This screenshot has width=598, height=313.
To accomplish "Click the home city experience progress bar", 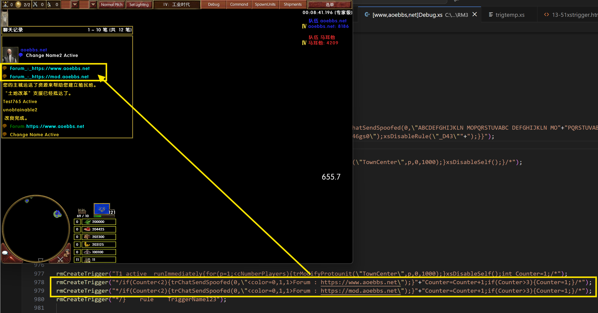I will coord(104,216).
